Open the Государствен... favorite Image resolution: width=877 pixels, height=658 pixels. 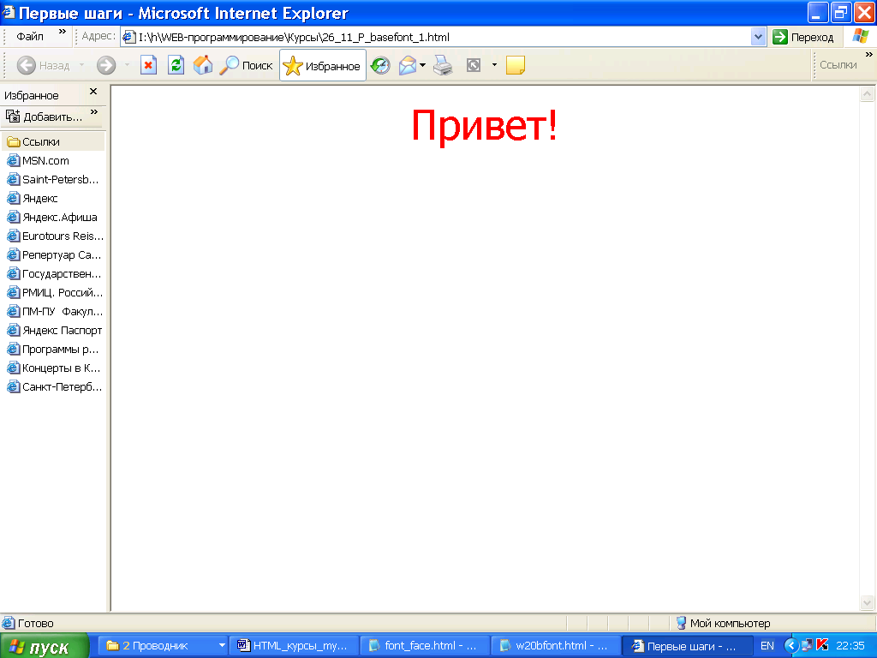coord(54,274)
